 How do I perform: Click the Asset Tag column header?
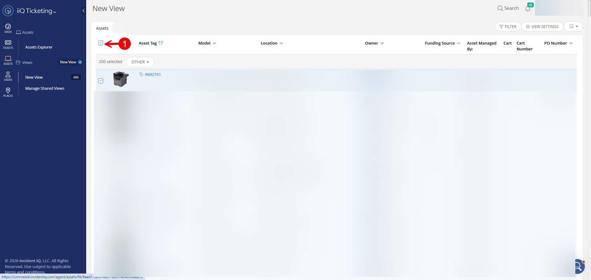click(148, 43)
